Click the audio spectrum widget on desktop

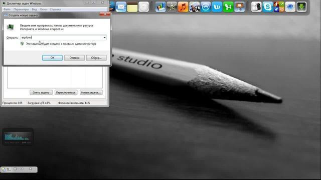point(18,136)
